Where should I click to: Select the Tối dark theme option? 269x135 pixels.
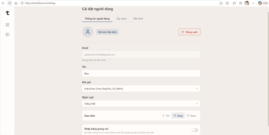[166, 116]
